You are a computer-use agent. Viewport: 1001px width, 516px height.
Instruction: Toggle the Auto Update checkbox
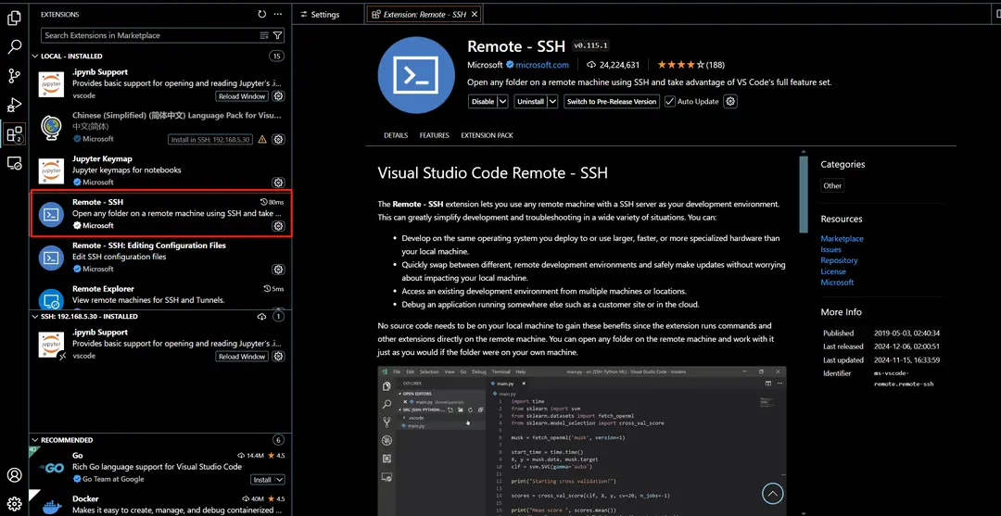(x=670, y=101)
